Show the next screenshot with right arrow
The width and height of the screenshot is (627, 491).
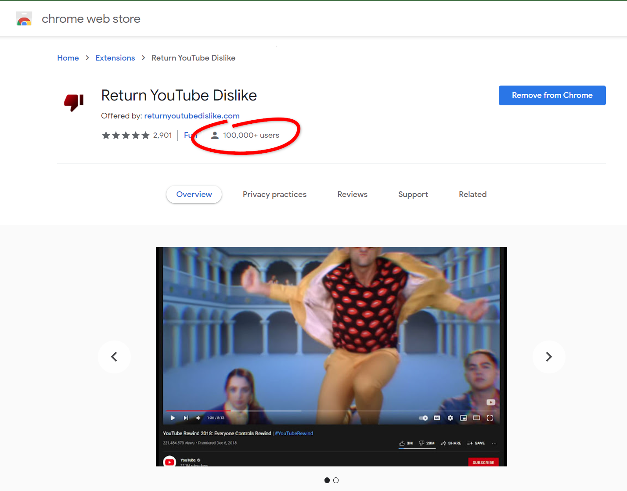549,357
